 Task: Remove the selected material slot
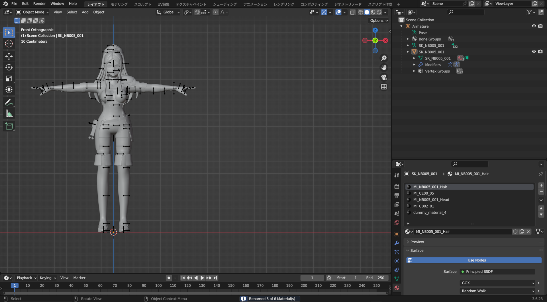tap(541, 192)
